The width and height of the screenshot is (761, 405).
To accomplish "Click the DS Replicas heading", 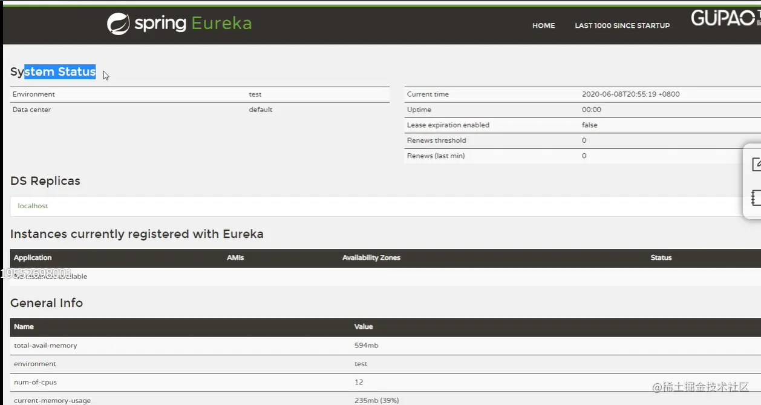I will tap(45, 181).
